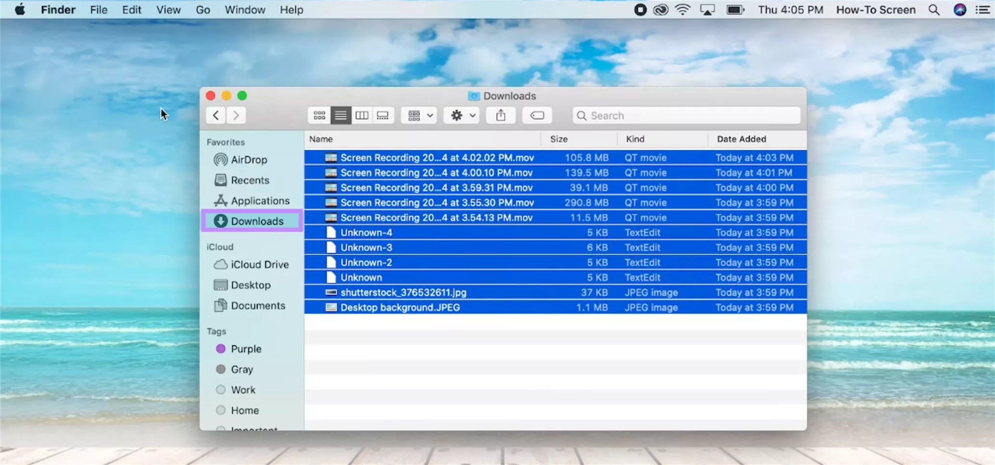Image resolution: width=995 pixels, height=465 pixels.
Task: Click the Wi-Fi status icon
Action: (x=682, y=9)
